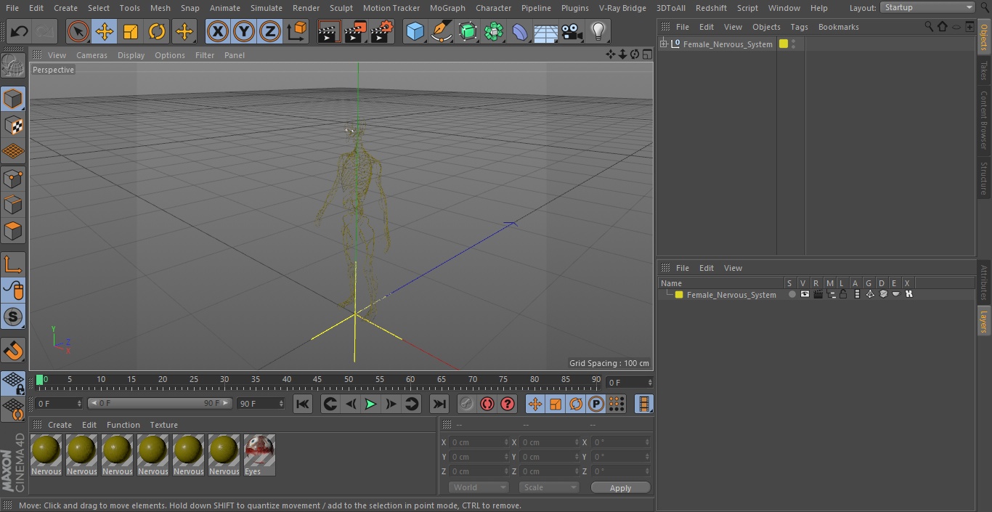Open the Spline Pen tool icon

coord(441,32)
